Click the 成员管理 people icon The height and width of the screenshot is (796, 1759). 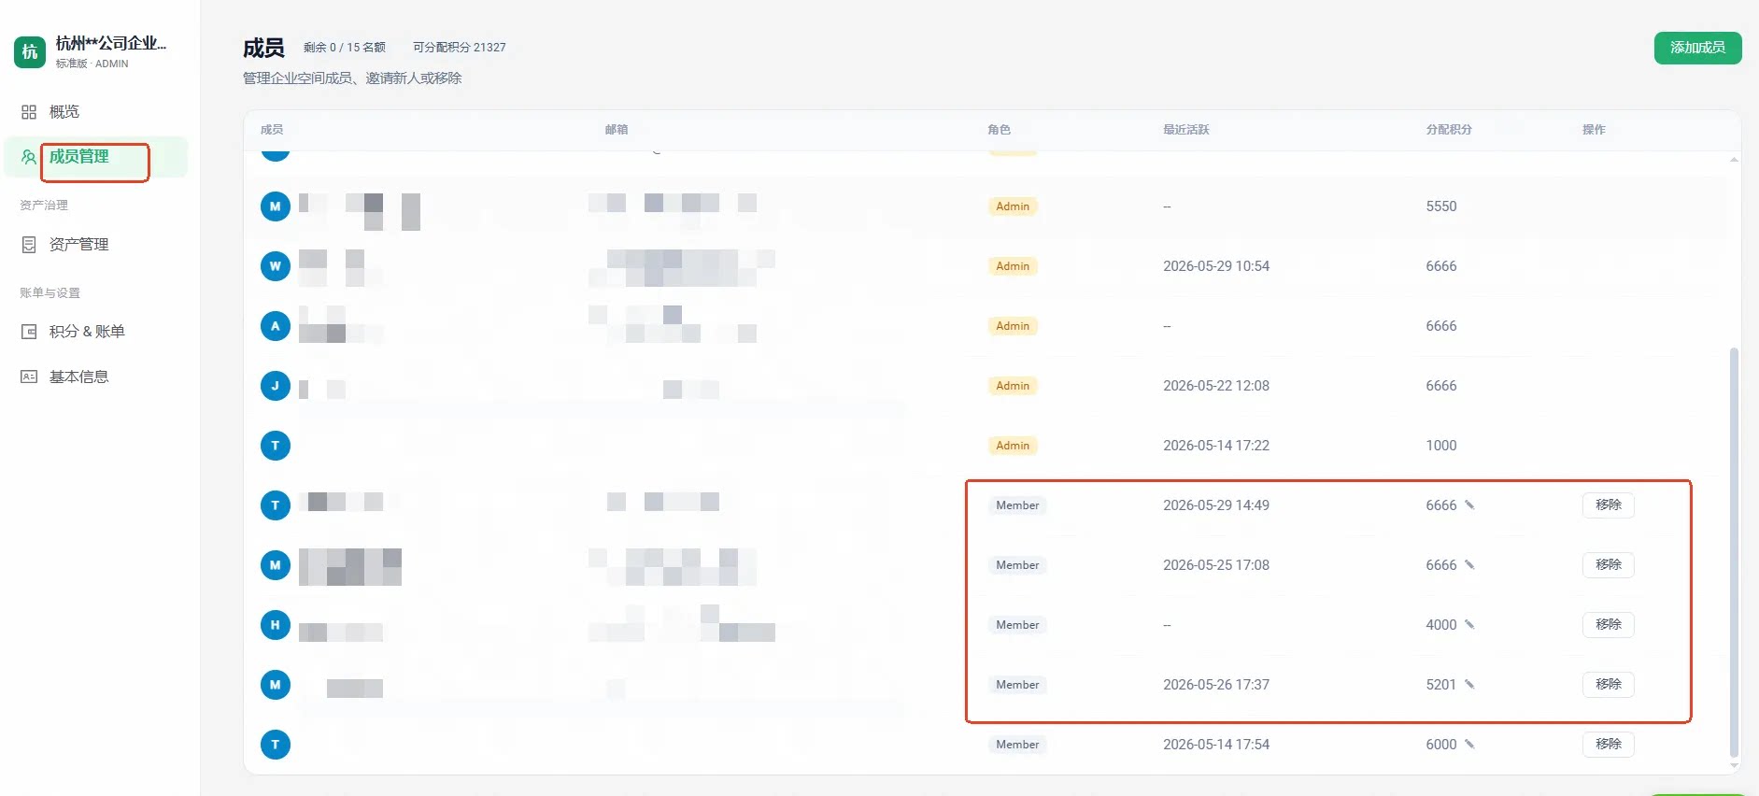click(29, 157)
